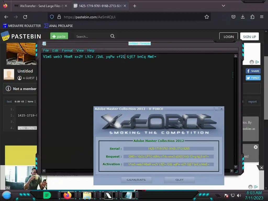This screenshot has width=268, height=201.
Task: Click the AdChoices icon on top ad
Action: (x=257, y=62)
